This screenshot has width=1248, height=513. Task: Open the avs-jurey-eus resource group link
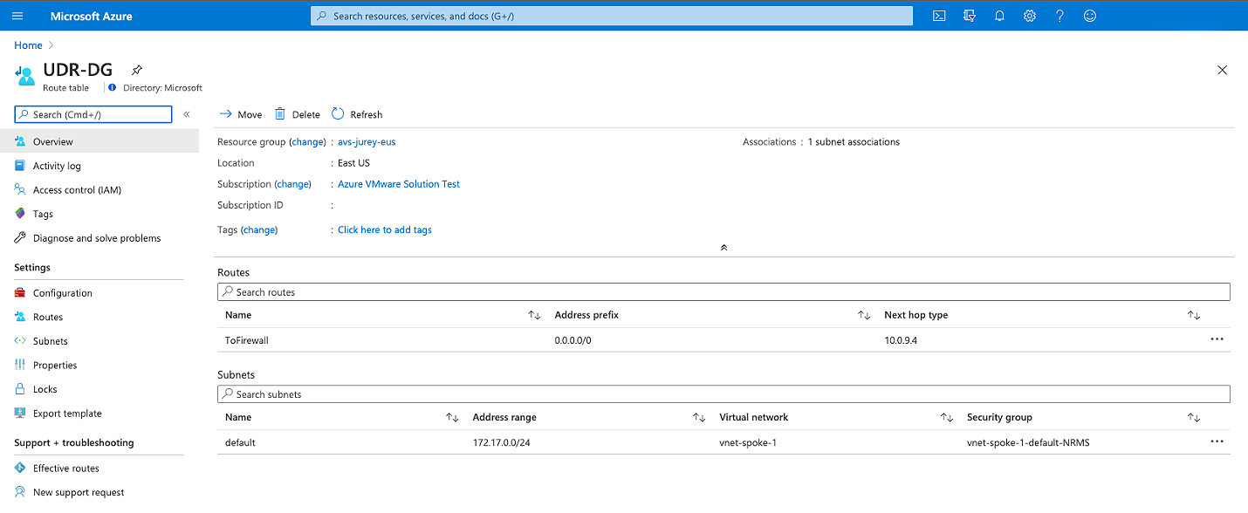[367, 142]
